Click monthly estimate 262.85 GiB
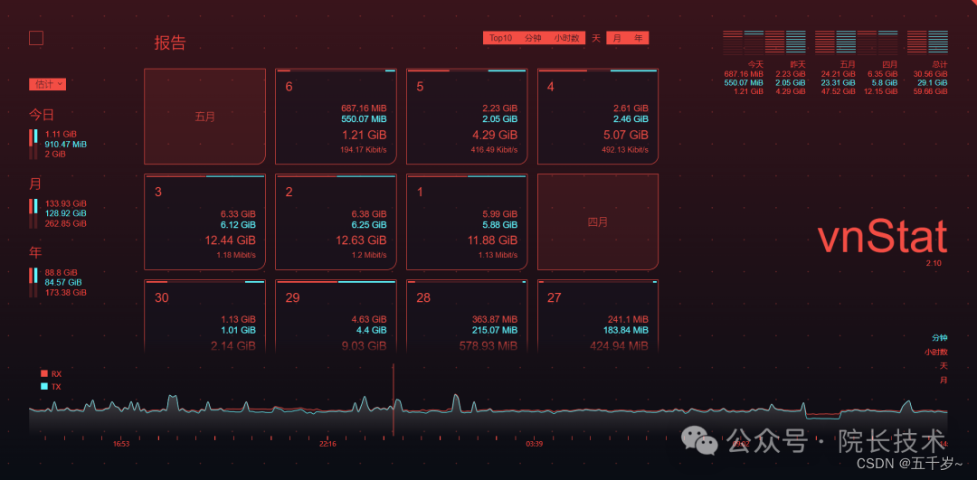 tap(65, 223)
